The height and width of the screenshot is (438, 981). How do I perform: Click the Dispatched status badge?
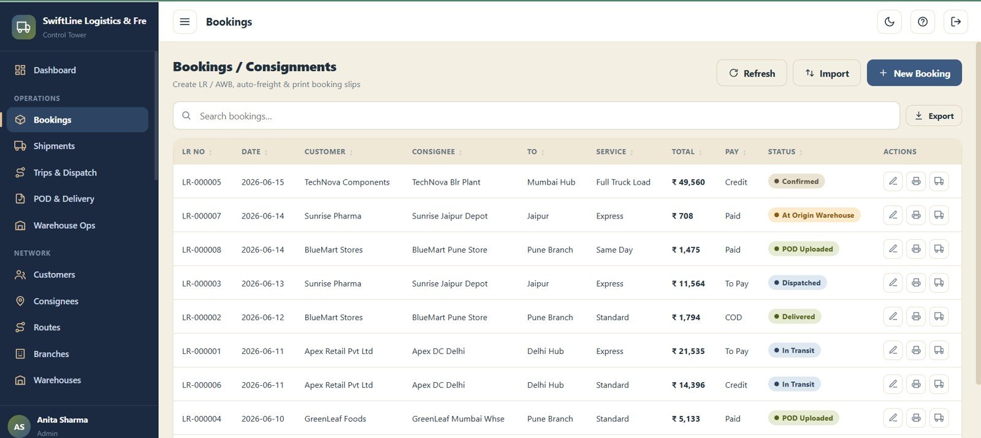(x=797, y=283)
